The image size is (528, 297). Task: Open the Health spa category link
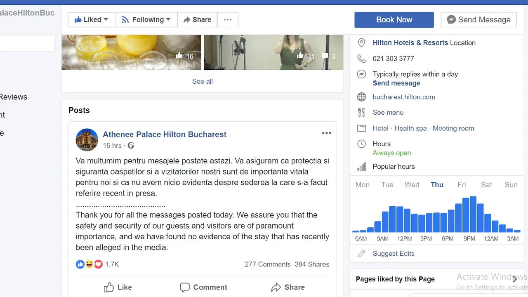410,128
